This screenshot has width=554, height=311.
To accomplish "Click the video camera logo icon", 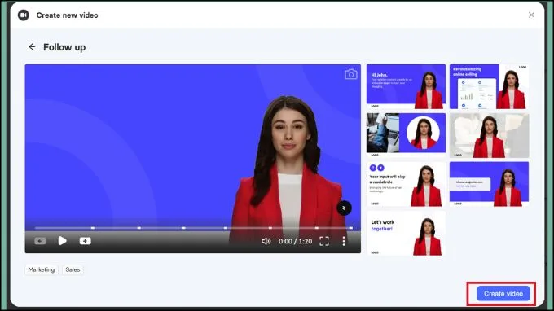I will coord(24,15).
